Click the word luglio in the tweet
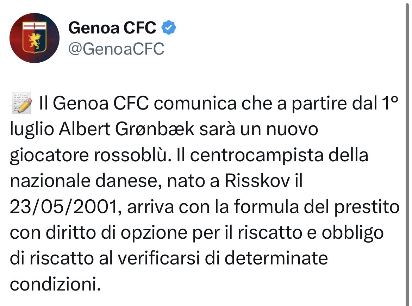This screenshot has width=412, height=306. pyautogui.click(x=32, y=130)
